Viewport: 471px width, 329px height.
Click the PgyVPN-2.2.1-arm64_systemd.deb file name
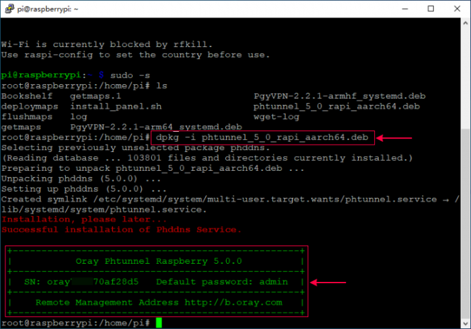point(156,127)
